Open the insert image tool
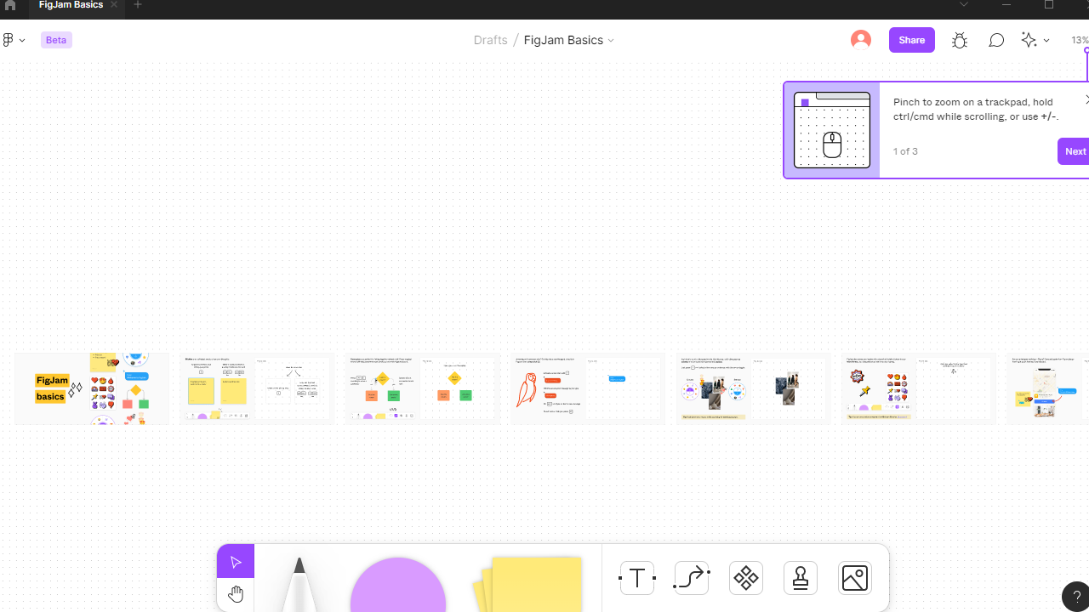The image size is (1089, 612). coord(855,578)
